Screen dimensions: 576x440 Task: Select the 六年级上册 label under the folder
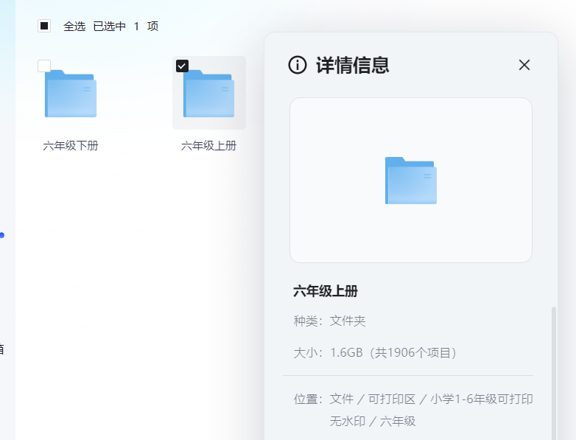click(x=208, y=145)
